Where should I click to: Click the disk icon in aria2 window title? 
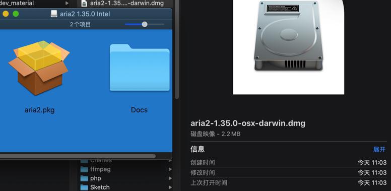pos(54,14)
